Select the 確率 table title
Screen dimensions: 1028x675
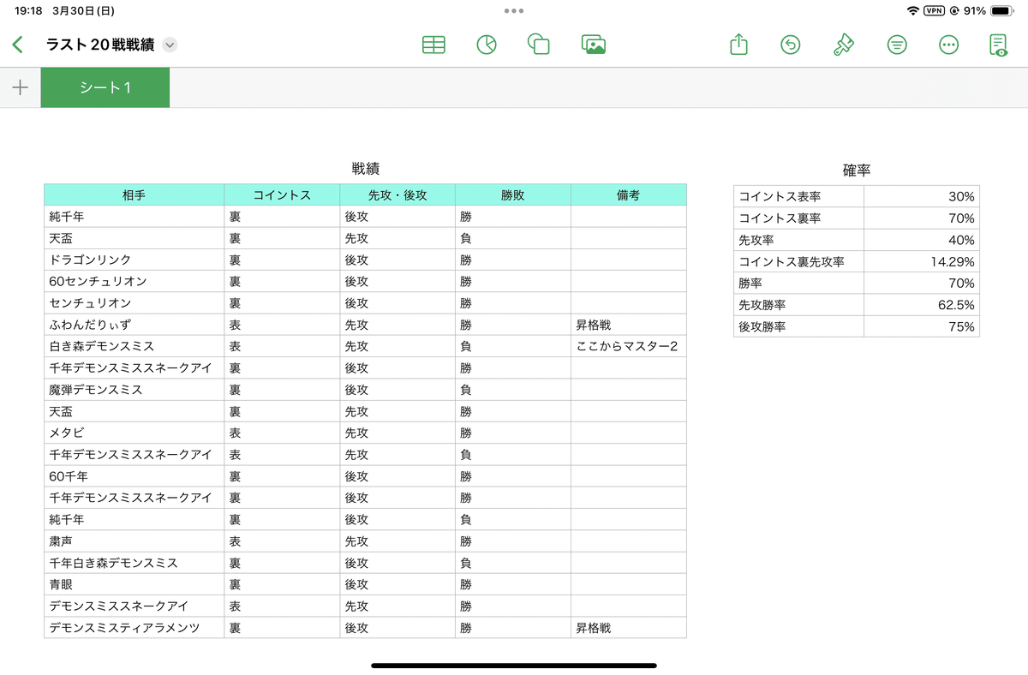coord(856,170)
